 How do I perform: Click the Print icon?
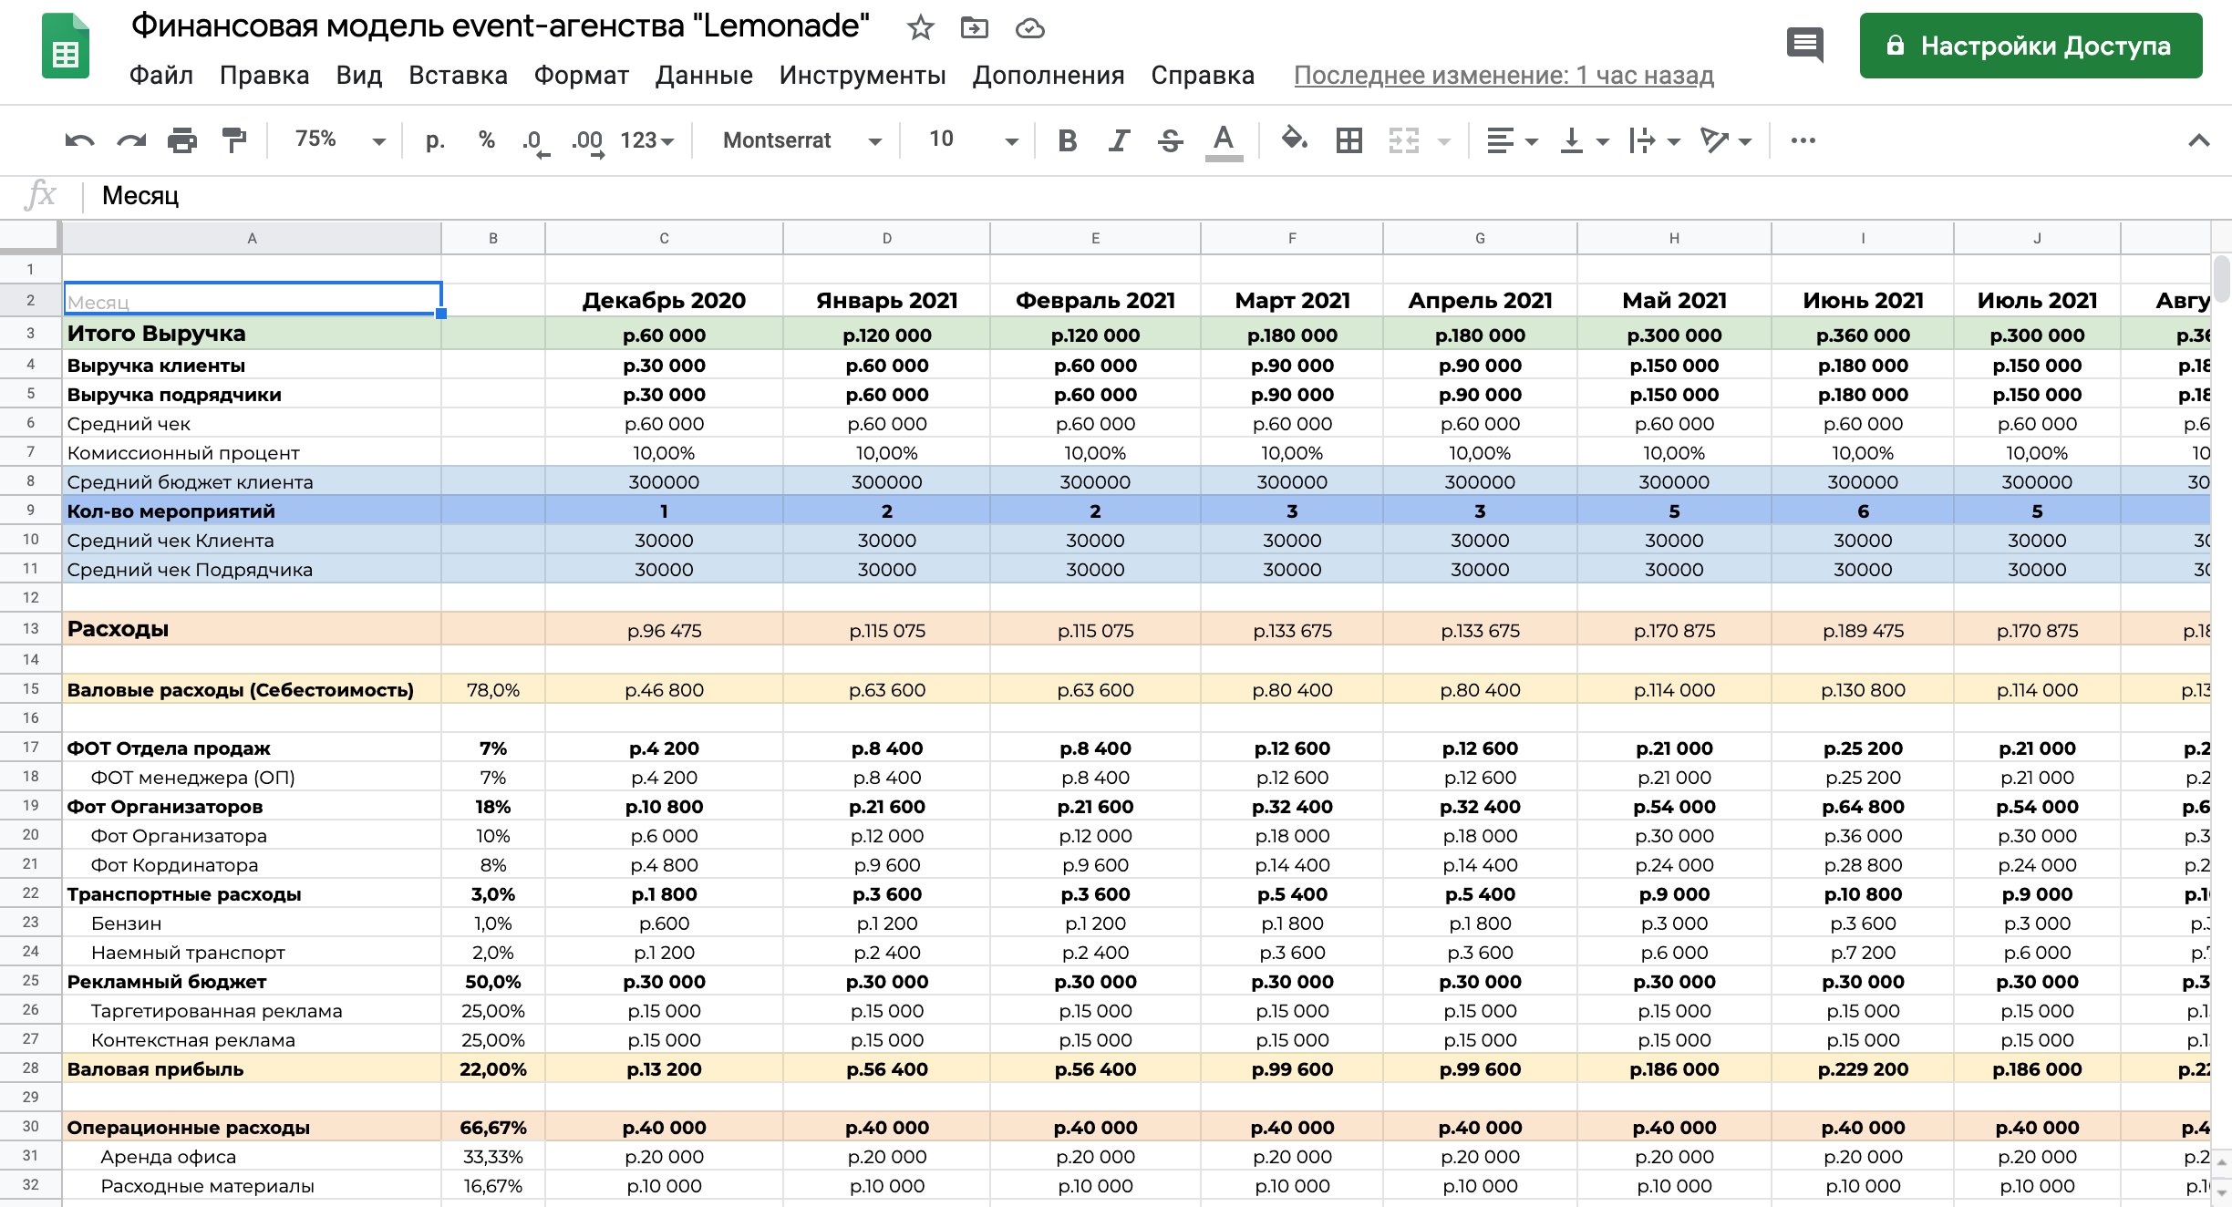182,140
